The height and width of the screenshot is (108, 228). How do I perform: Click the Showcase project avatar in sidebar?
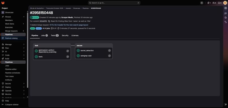pyautogui.click(x=3, y=12)
